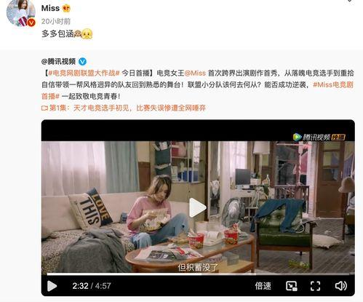Seek using the video progress bar
The image size is (363, 302).
tap(198, 274)
